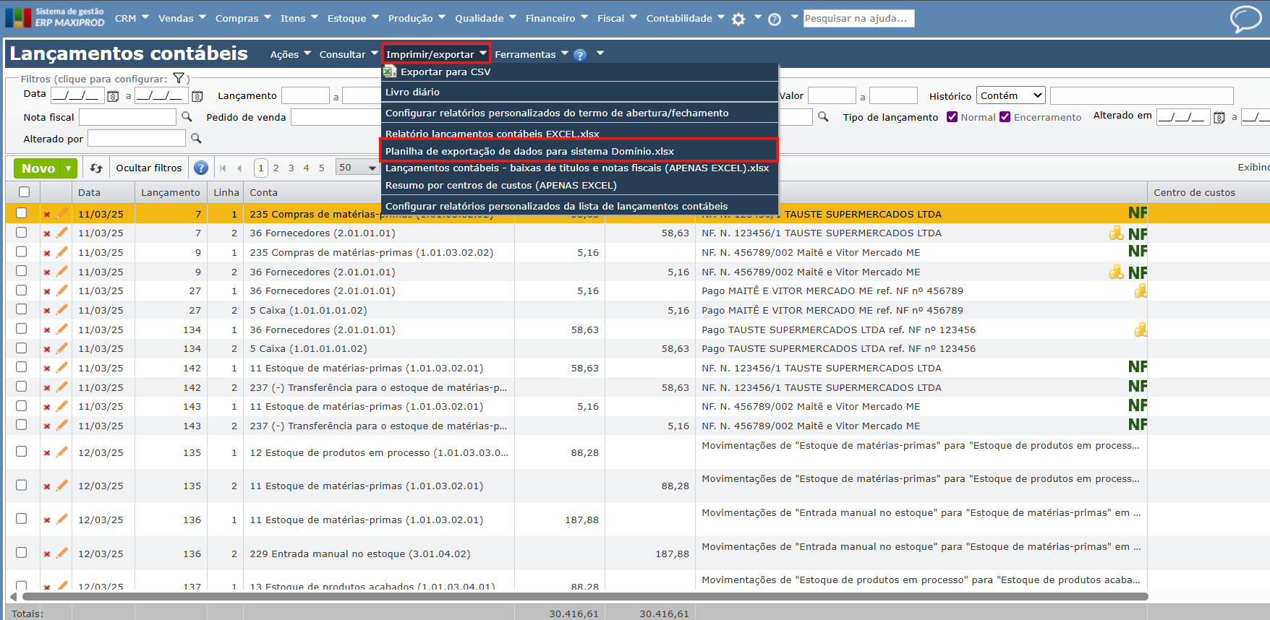Open the calendar picker for Alterado em
Screen dimensions: 1270x620
click(1219, 117)
